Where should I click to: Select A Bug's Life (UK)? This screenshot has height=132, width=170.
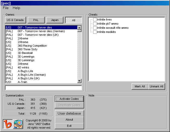coord(41,79)
